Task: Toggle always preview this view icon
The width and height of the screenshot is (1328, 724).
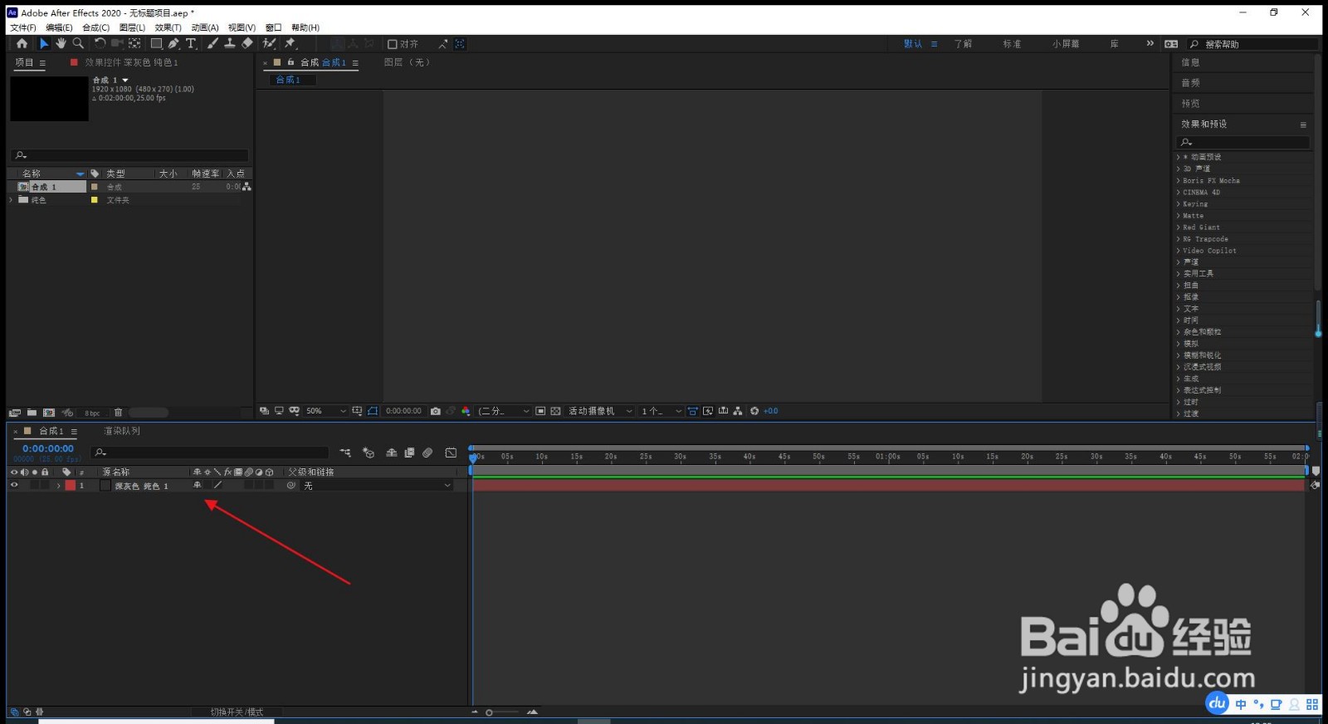Action: (264, 411)
